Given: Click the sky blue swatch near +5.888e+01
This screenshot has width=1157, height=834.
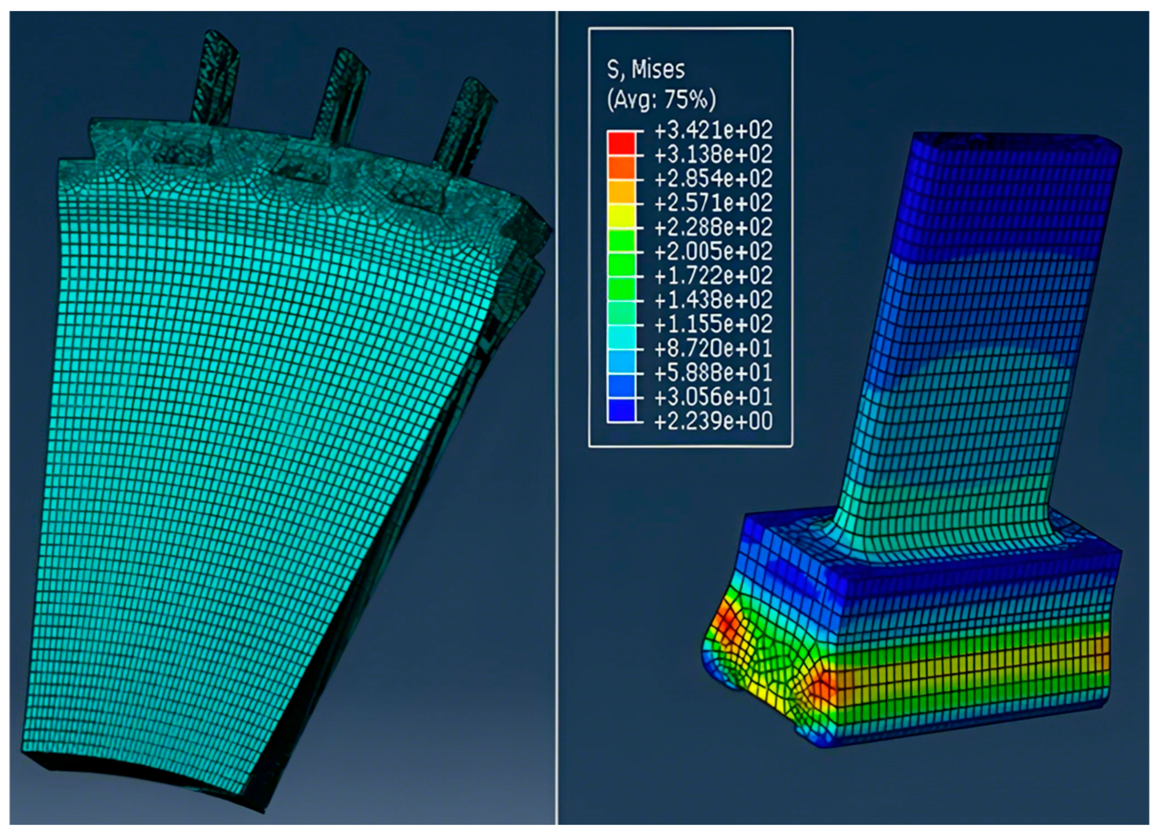Looking at the screenshot, I should click(x=621, y=361).
